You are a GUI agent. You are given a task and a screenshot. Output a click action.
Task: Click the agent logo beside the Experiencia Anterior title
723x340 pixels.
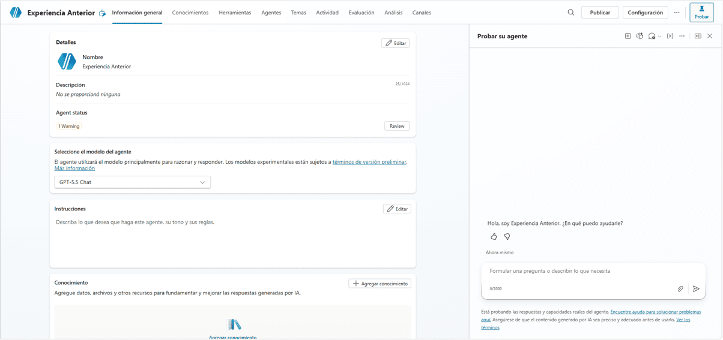(x=16, y=13)
